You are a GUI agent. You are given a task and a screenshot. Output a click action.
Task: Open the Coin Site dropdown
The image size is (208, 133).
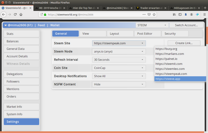[119, 68]
